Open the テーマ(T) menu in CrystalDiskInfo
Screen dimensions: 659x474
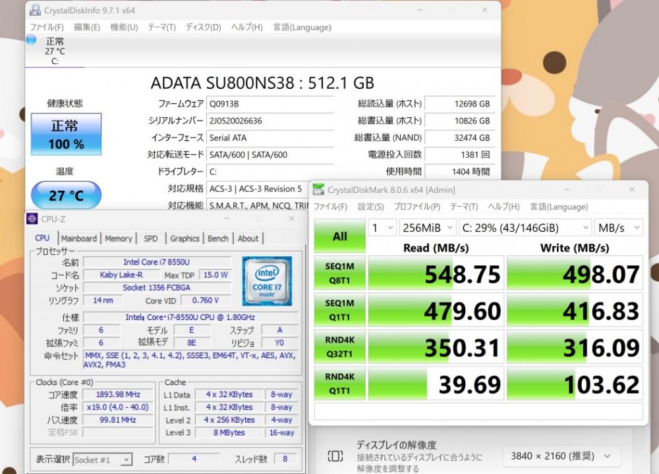pyautogui.click(x=162, y=27)
